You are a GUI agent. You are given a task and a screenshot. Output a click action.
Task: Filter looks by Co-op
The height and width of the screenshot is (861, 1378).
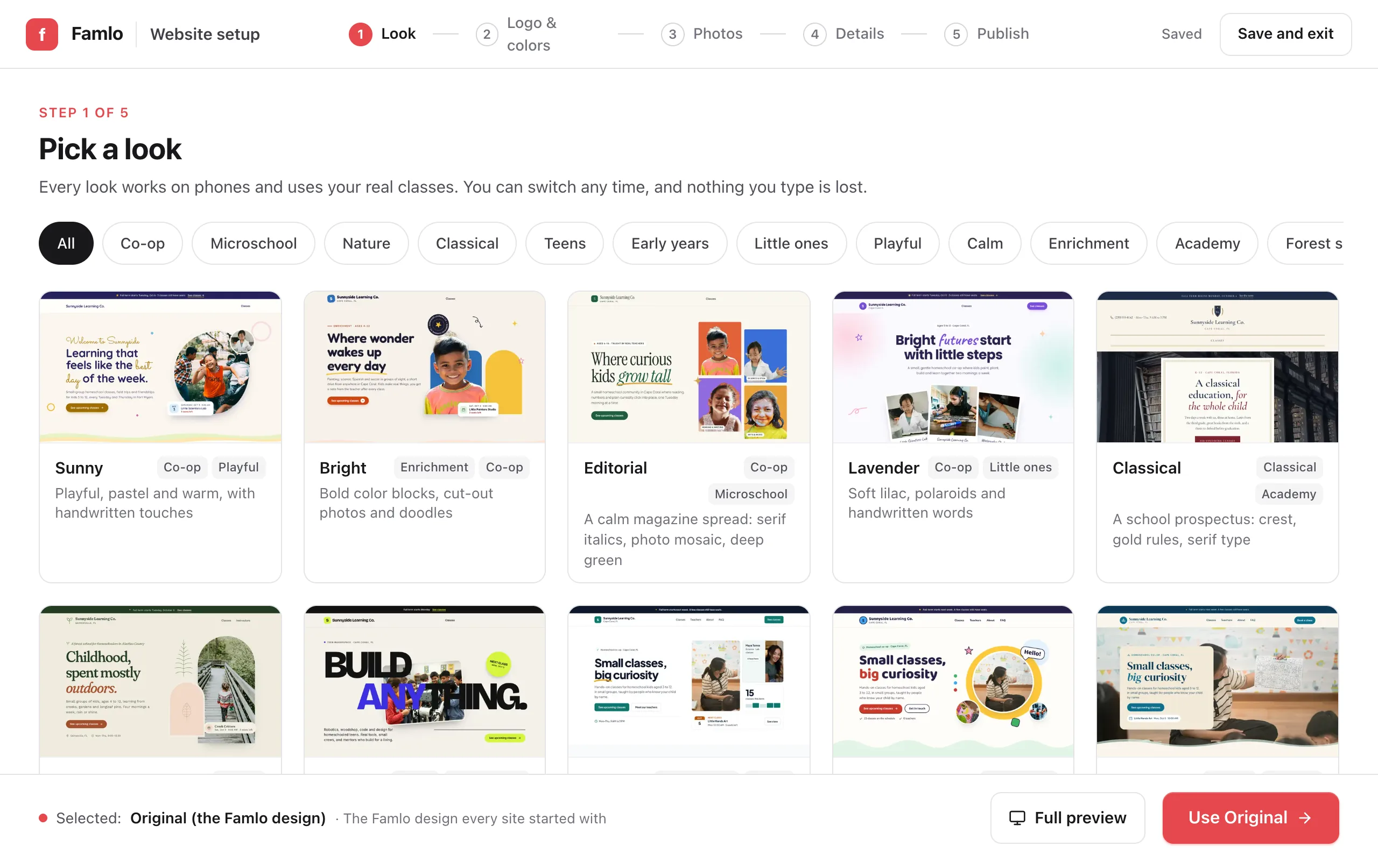click(142, 243)
